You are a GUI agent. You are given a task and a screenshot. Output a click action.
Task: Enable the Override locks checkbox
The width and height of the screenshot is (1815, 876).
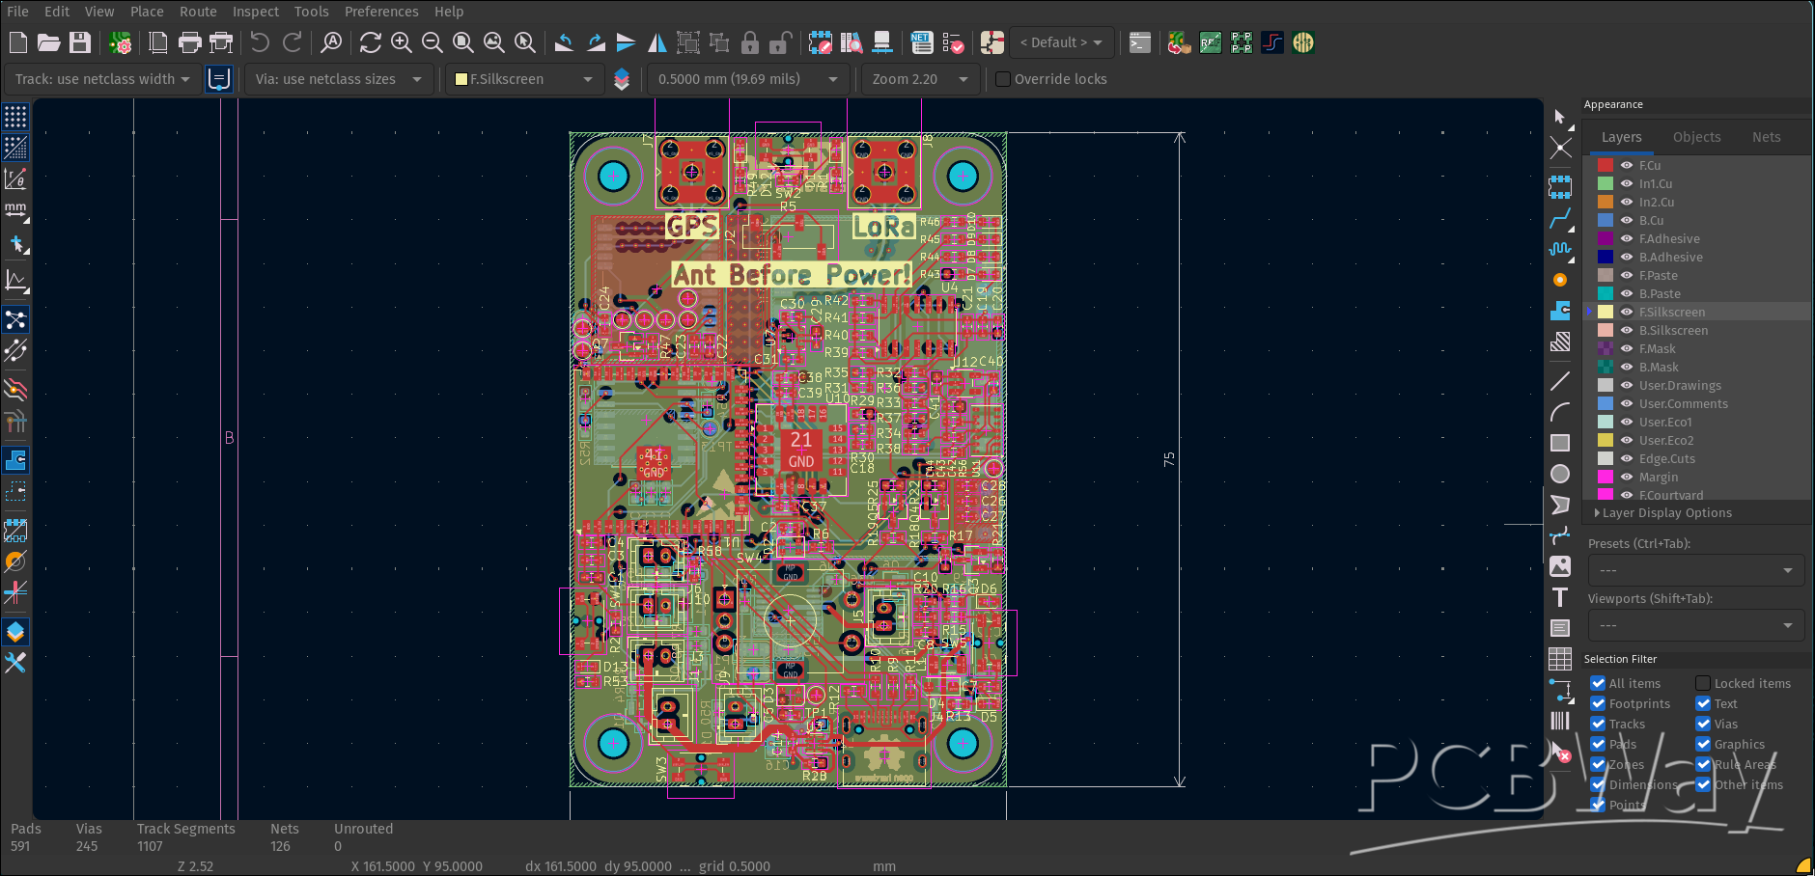coord(1003,79)
